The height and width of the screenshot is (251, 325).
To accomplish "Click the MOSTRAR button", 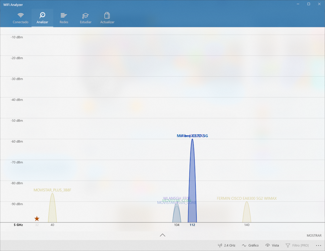I will click(314, 235).
